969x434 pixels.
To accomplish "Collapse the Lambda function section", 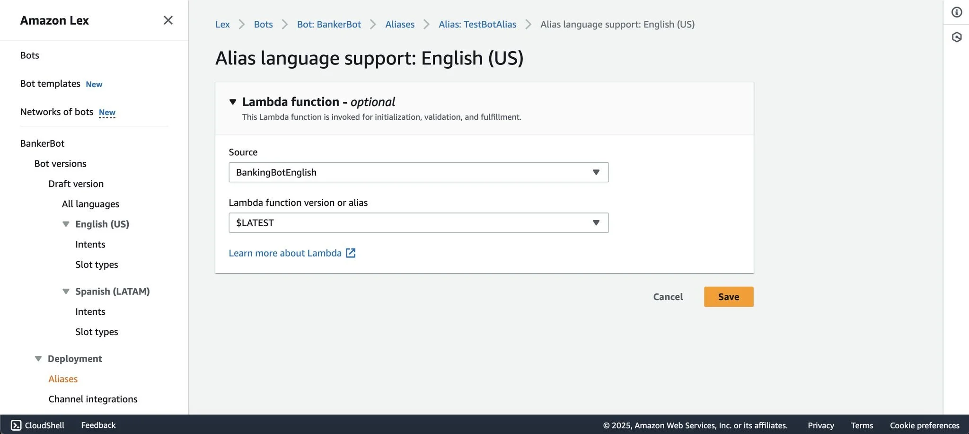I will point(233,102).
